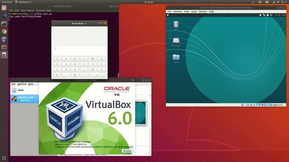Open the Machine menu in the VM window
The height and width of the screenshot is (162, 289).
tap(177, 11)
